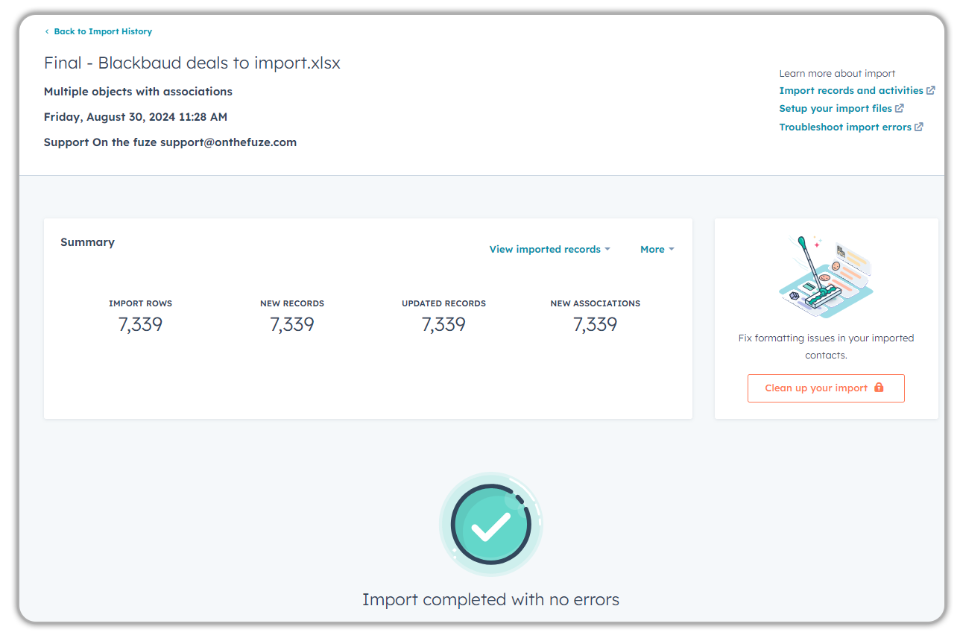The height and width of the screenshot is (644, 960).
Task: Click the back chevron beside Import History
Action: tap(47, 31)
